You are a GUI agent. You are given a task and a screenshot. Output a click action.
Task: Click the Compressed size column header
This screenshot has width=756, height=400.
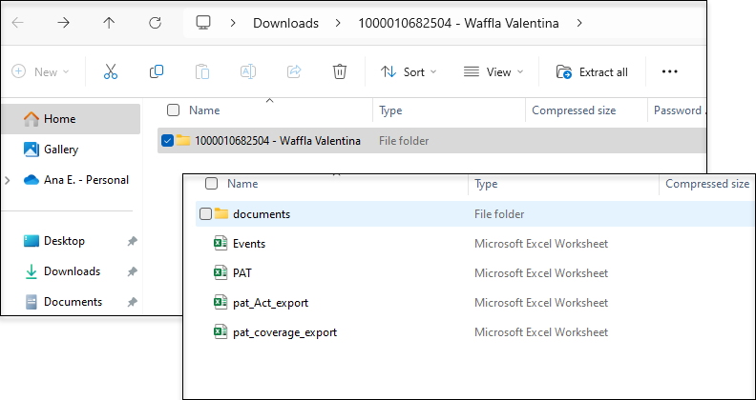573,110
